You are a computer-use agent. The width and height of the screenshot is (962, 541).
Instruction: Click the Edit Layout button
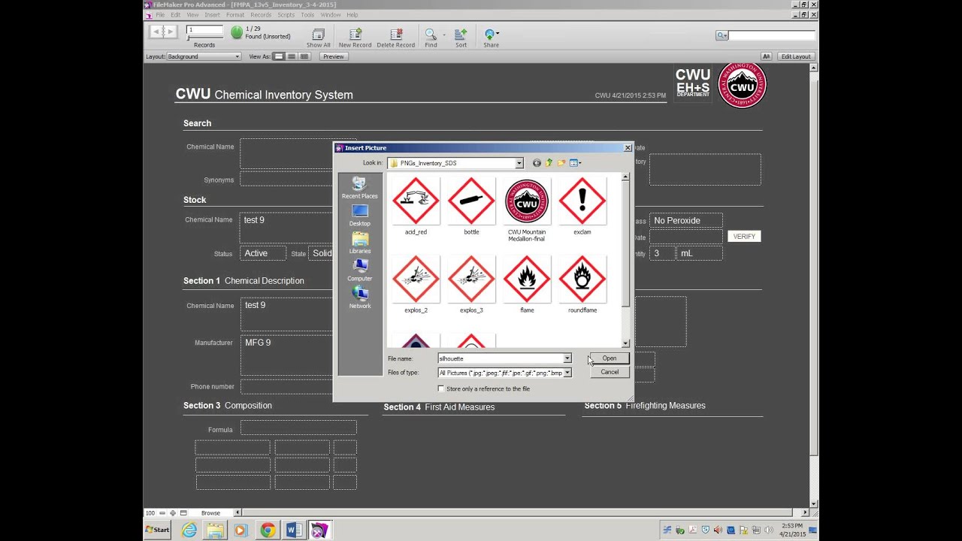point(796,56)
